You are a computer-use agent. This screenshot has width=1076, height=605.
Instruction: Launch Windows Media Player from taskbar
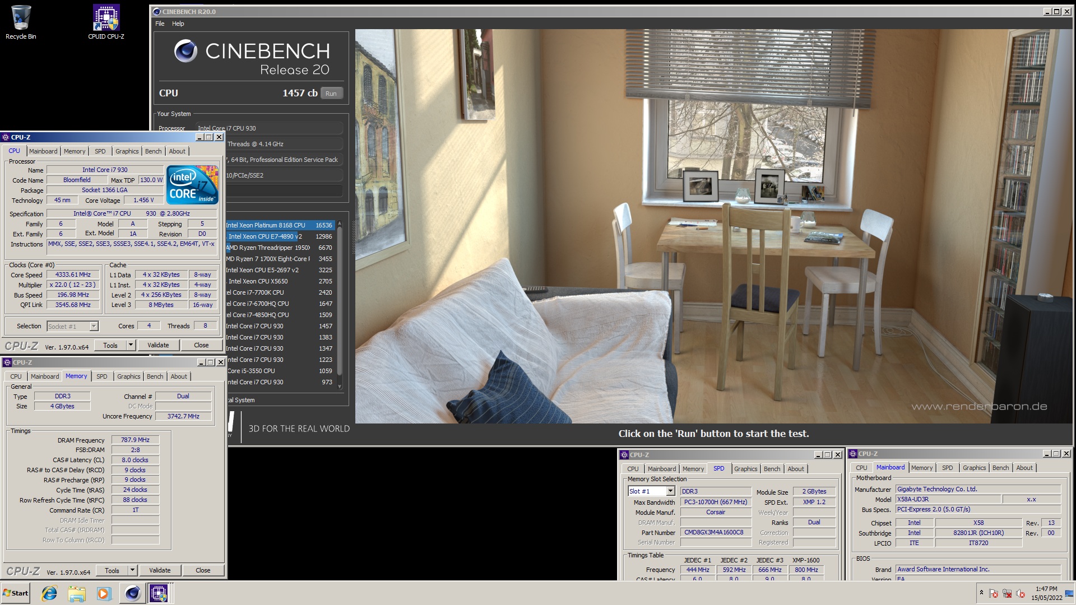coord(104,593)
